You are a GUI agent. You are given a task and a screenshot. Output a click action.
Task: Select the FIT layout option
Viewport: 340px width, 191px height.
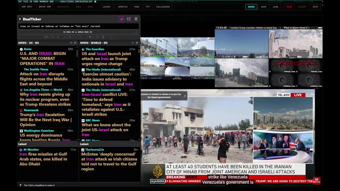pyautogui.click(x=148, y=7)
